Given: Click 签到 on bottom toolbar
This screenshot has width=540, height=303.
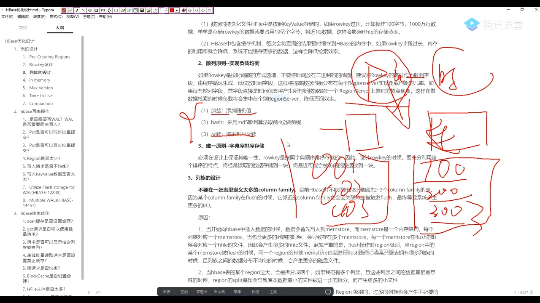Looking at the screenshot, I should (x=184, y=292).
